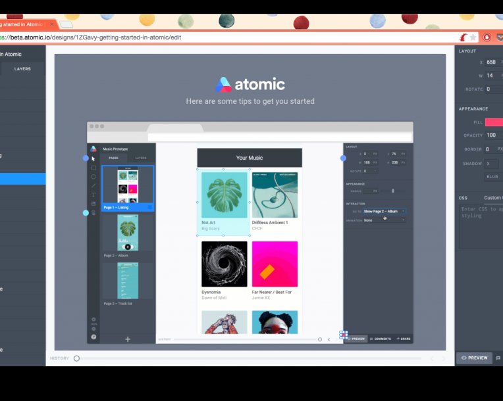
Task: Click the outer ROTATE field
Action: (493, 89)
